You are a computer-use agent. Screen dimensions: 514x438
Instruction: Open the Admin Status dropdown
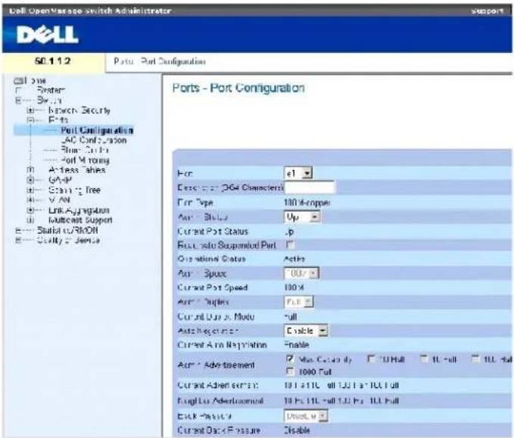click(302, 217)
